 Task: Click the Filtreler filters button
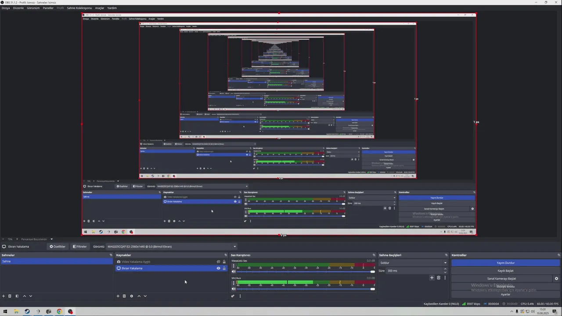click(x=80, y=247)
